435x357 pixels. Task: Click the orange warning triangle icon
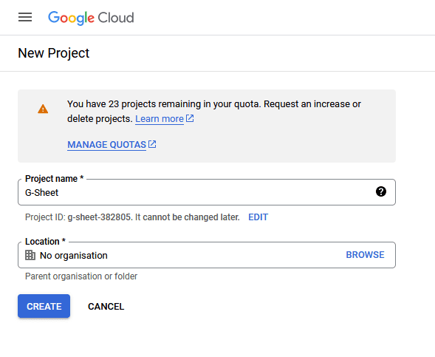pos(43,109)
